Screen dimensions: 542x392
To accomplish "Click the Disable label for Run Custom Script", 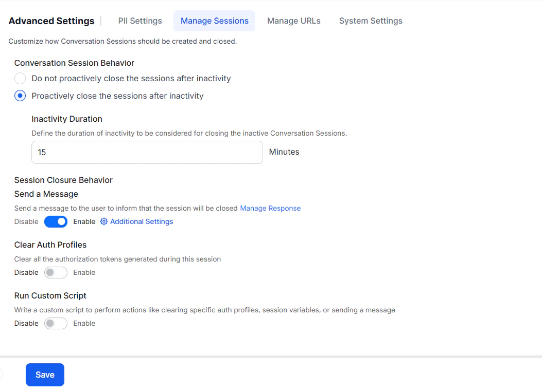I will 26,323.
